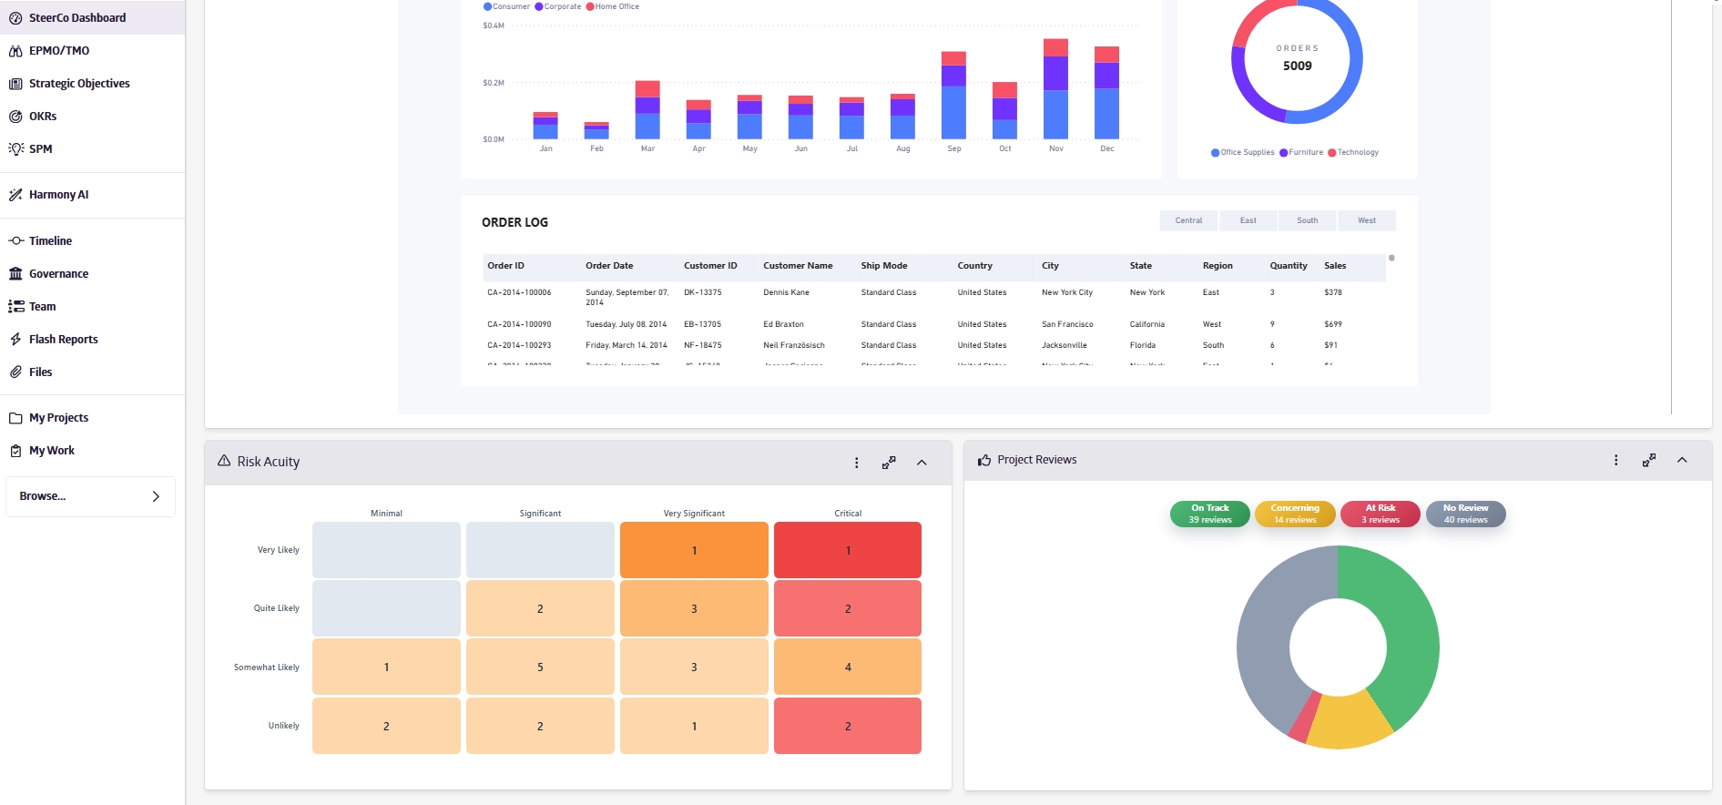
Task: Filter order log by South region
Action: 1308,220
